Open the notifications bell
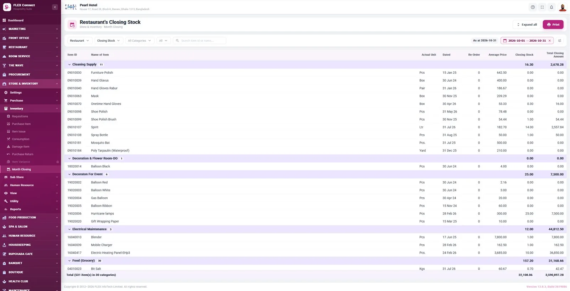The image size is (570, 291). [551, 7]
